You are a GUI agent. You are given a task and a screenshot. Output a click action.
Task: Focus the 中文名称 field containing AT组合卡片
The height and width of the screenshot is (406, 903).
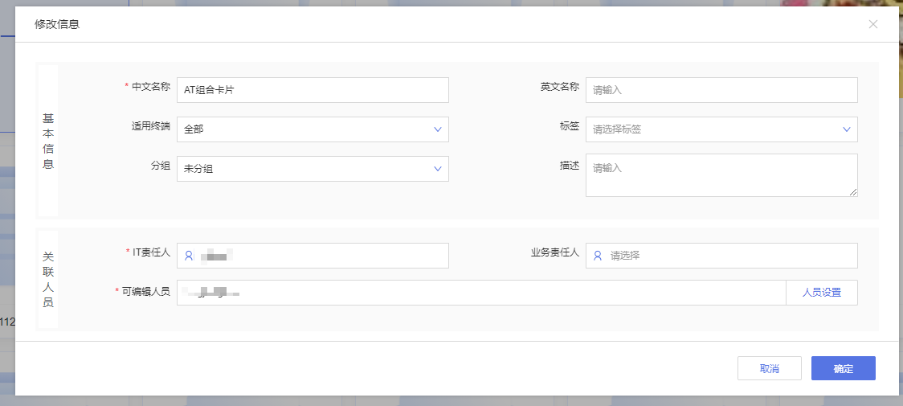313,90
